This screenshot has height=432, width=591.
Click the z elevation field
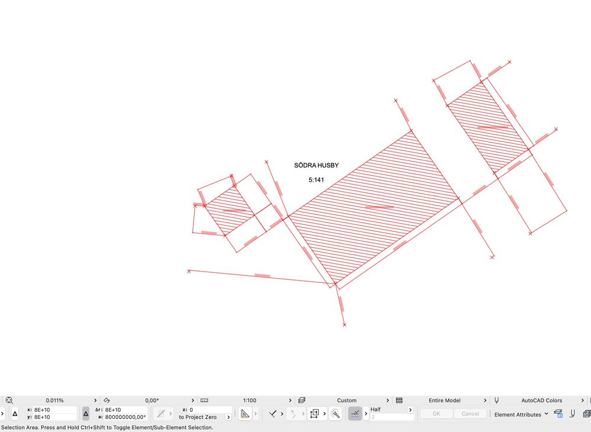click(210, 410)
